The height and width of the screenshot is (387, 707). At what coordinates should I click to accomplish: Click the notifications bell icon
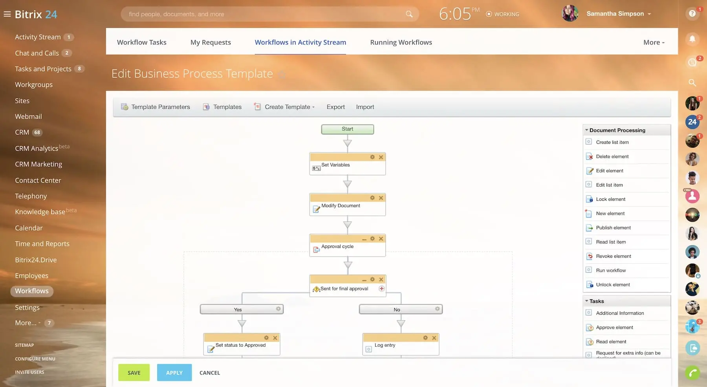point(692,39)
